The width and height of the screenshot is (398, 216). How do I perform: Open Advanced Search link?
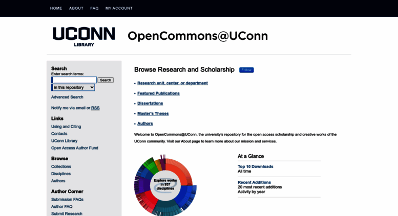[67, 97]
